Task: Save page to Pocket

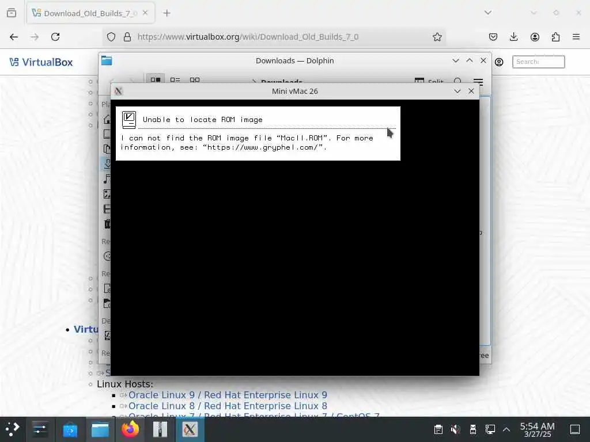Action: [493, 37]
